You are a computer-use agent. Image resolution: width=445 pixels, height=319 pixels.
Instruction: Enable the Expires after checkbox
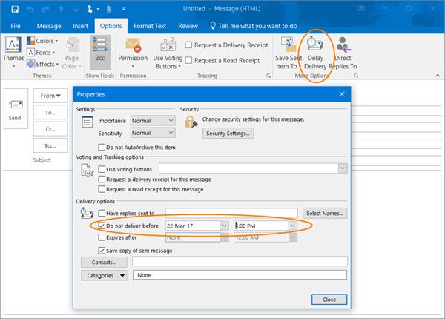point(103,237)
